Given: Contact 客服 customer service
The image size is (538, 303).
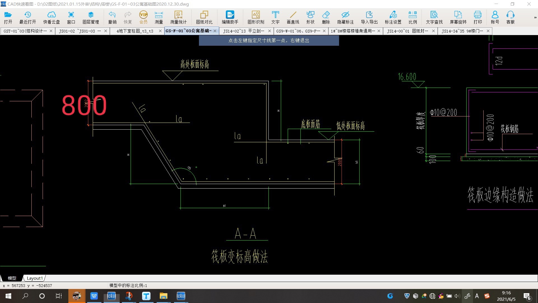Looking at the screenshot, I should click(510, 17).
